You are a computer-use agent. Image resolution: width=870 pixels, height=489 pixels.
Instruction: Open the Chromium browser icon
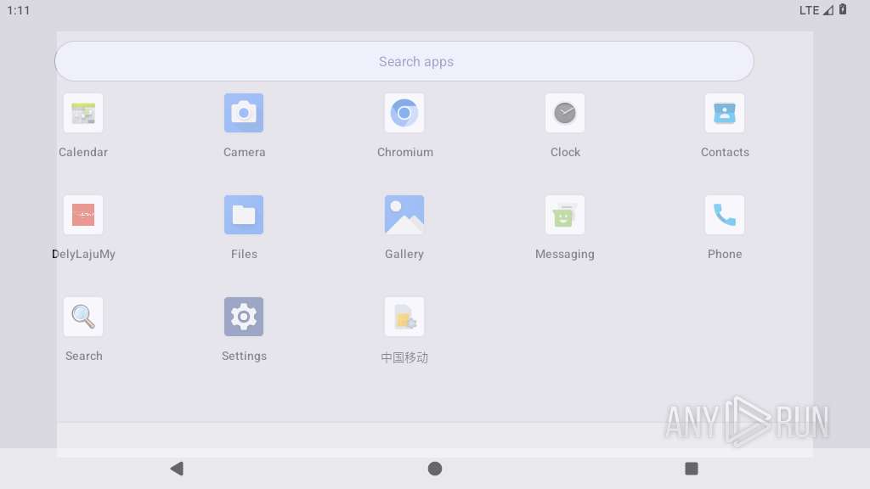click(404, 113)
